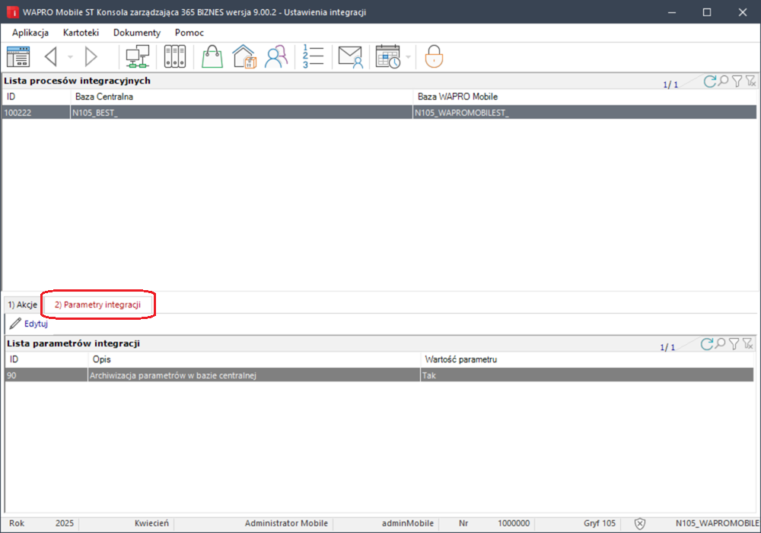Go forward with the right arrow icon
This screenshot has height=533, width=761.
[x=91, y=57]
